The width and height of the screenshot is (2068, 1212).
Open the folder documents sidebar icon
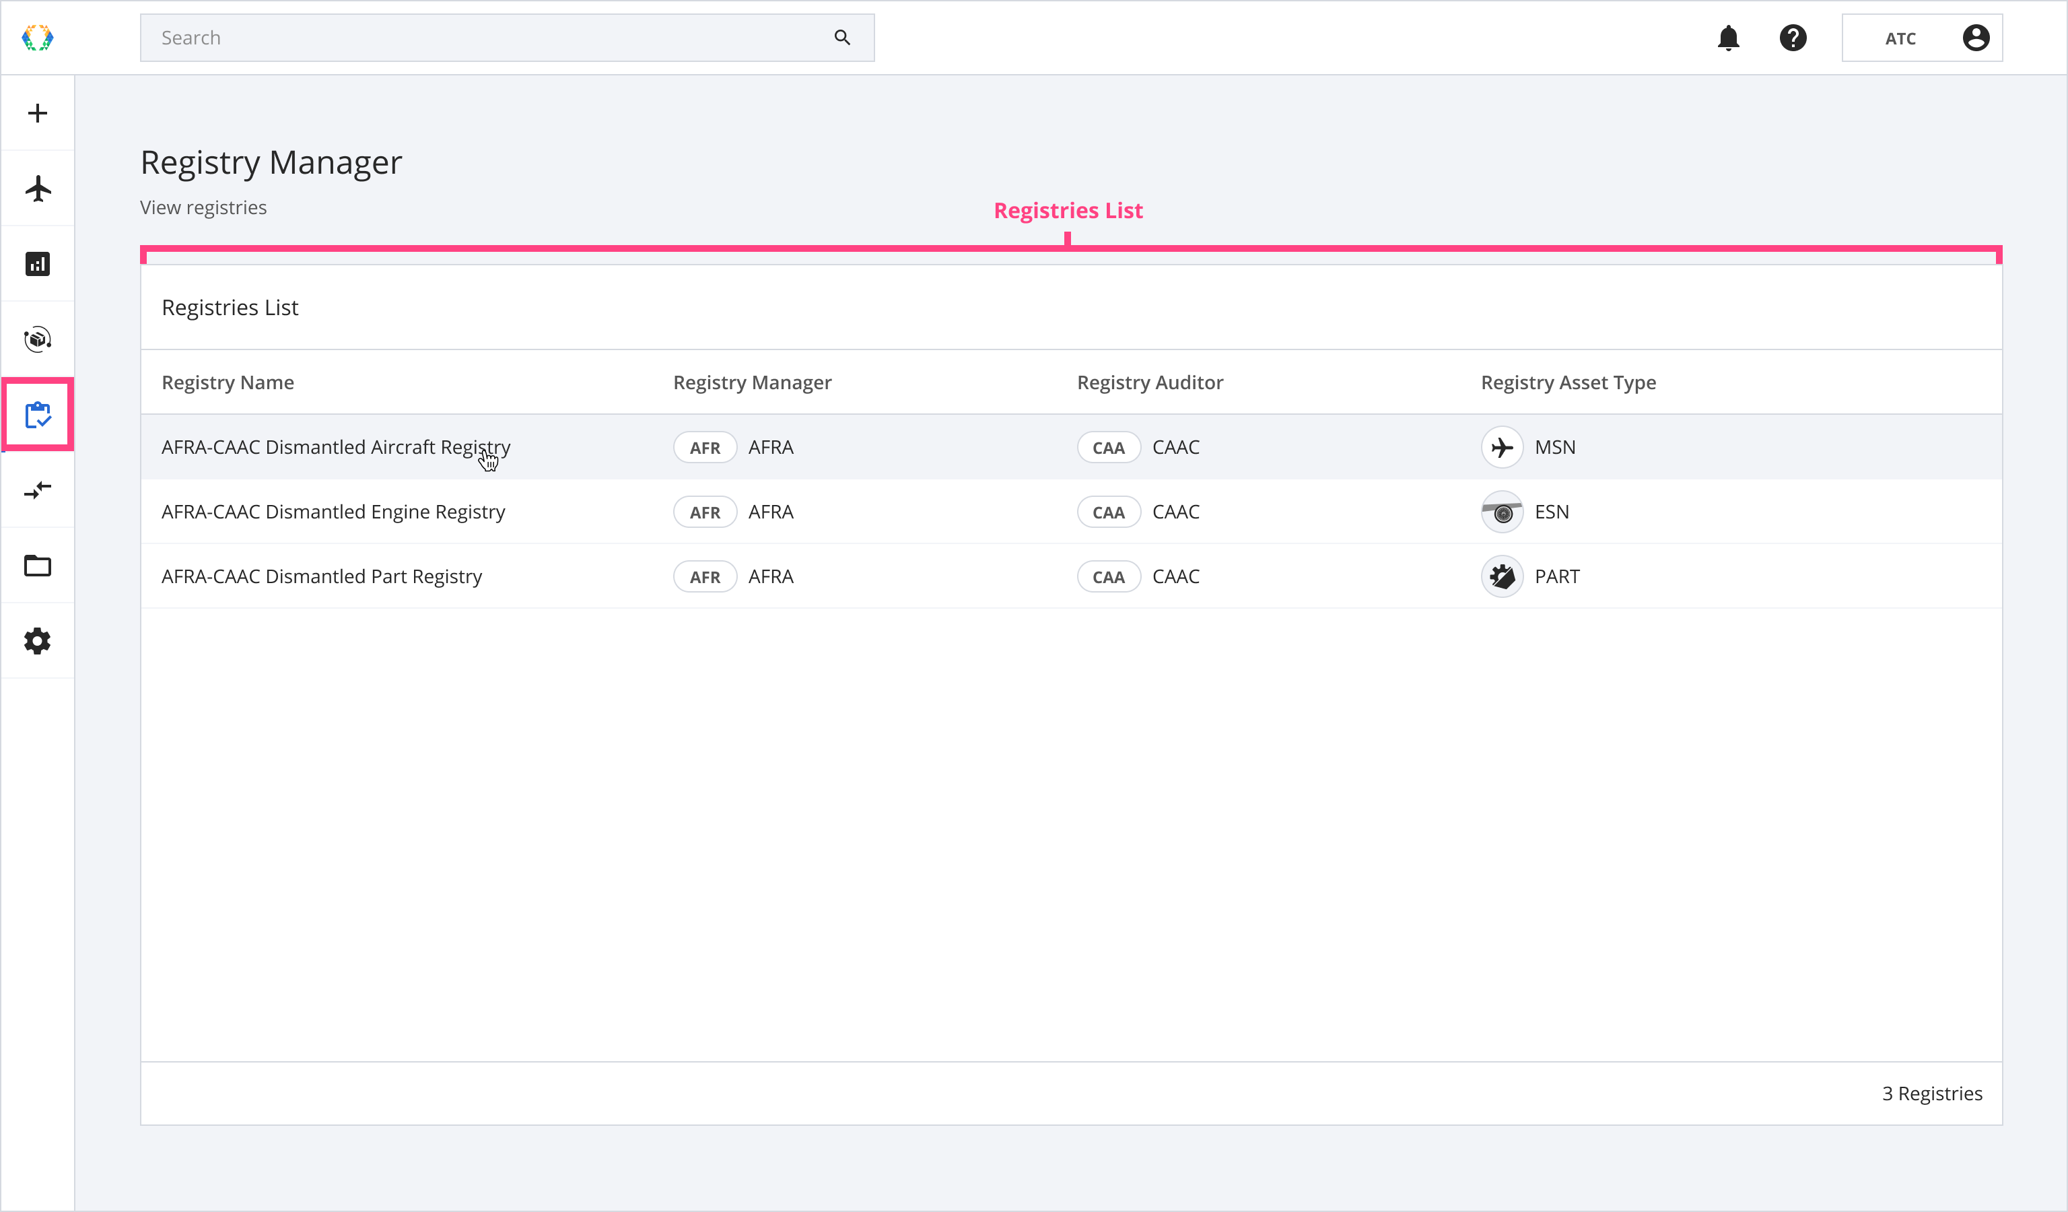coord(38,566)
